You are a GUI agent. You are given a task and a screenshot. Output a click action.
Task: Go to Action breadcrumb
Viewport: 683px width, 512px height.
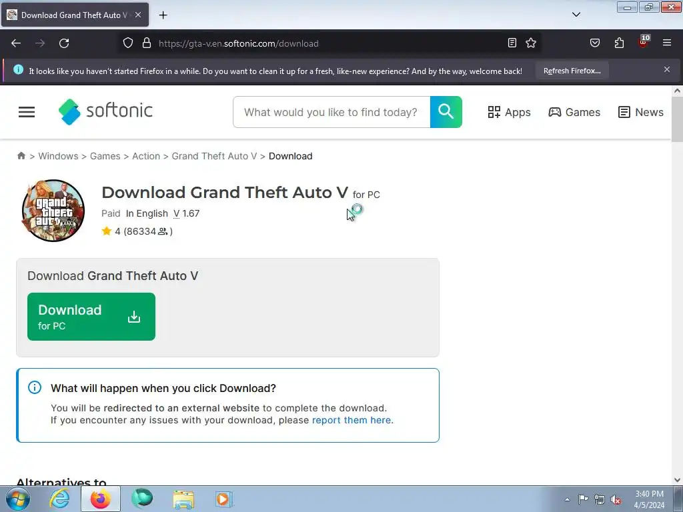146,156
